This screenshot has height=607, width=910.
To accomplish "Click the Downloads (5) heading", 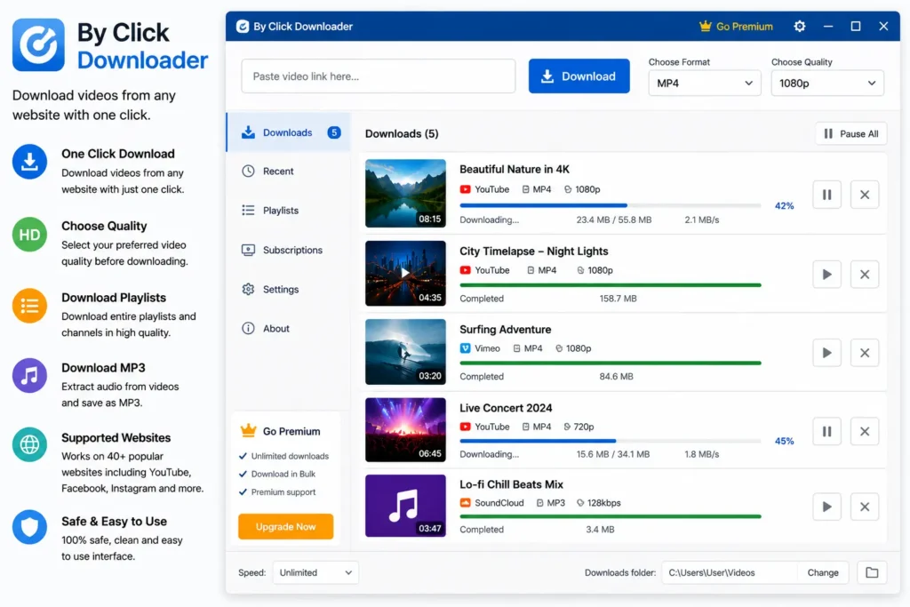I will coord(402,133).
